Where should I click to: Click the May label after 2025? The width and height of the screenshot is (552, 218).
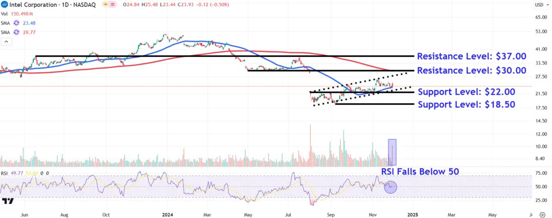(x=492, y=214)
